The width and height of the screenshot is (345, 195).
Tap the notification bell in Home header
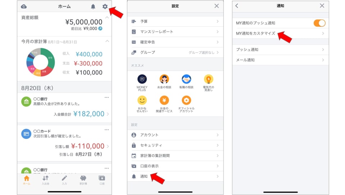tap(93, 6)
